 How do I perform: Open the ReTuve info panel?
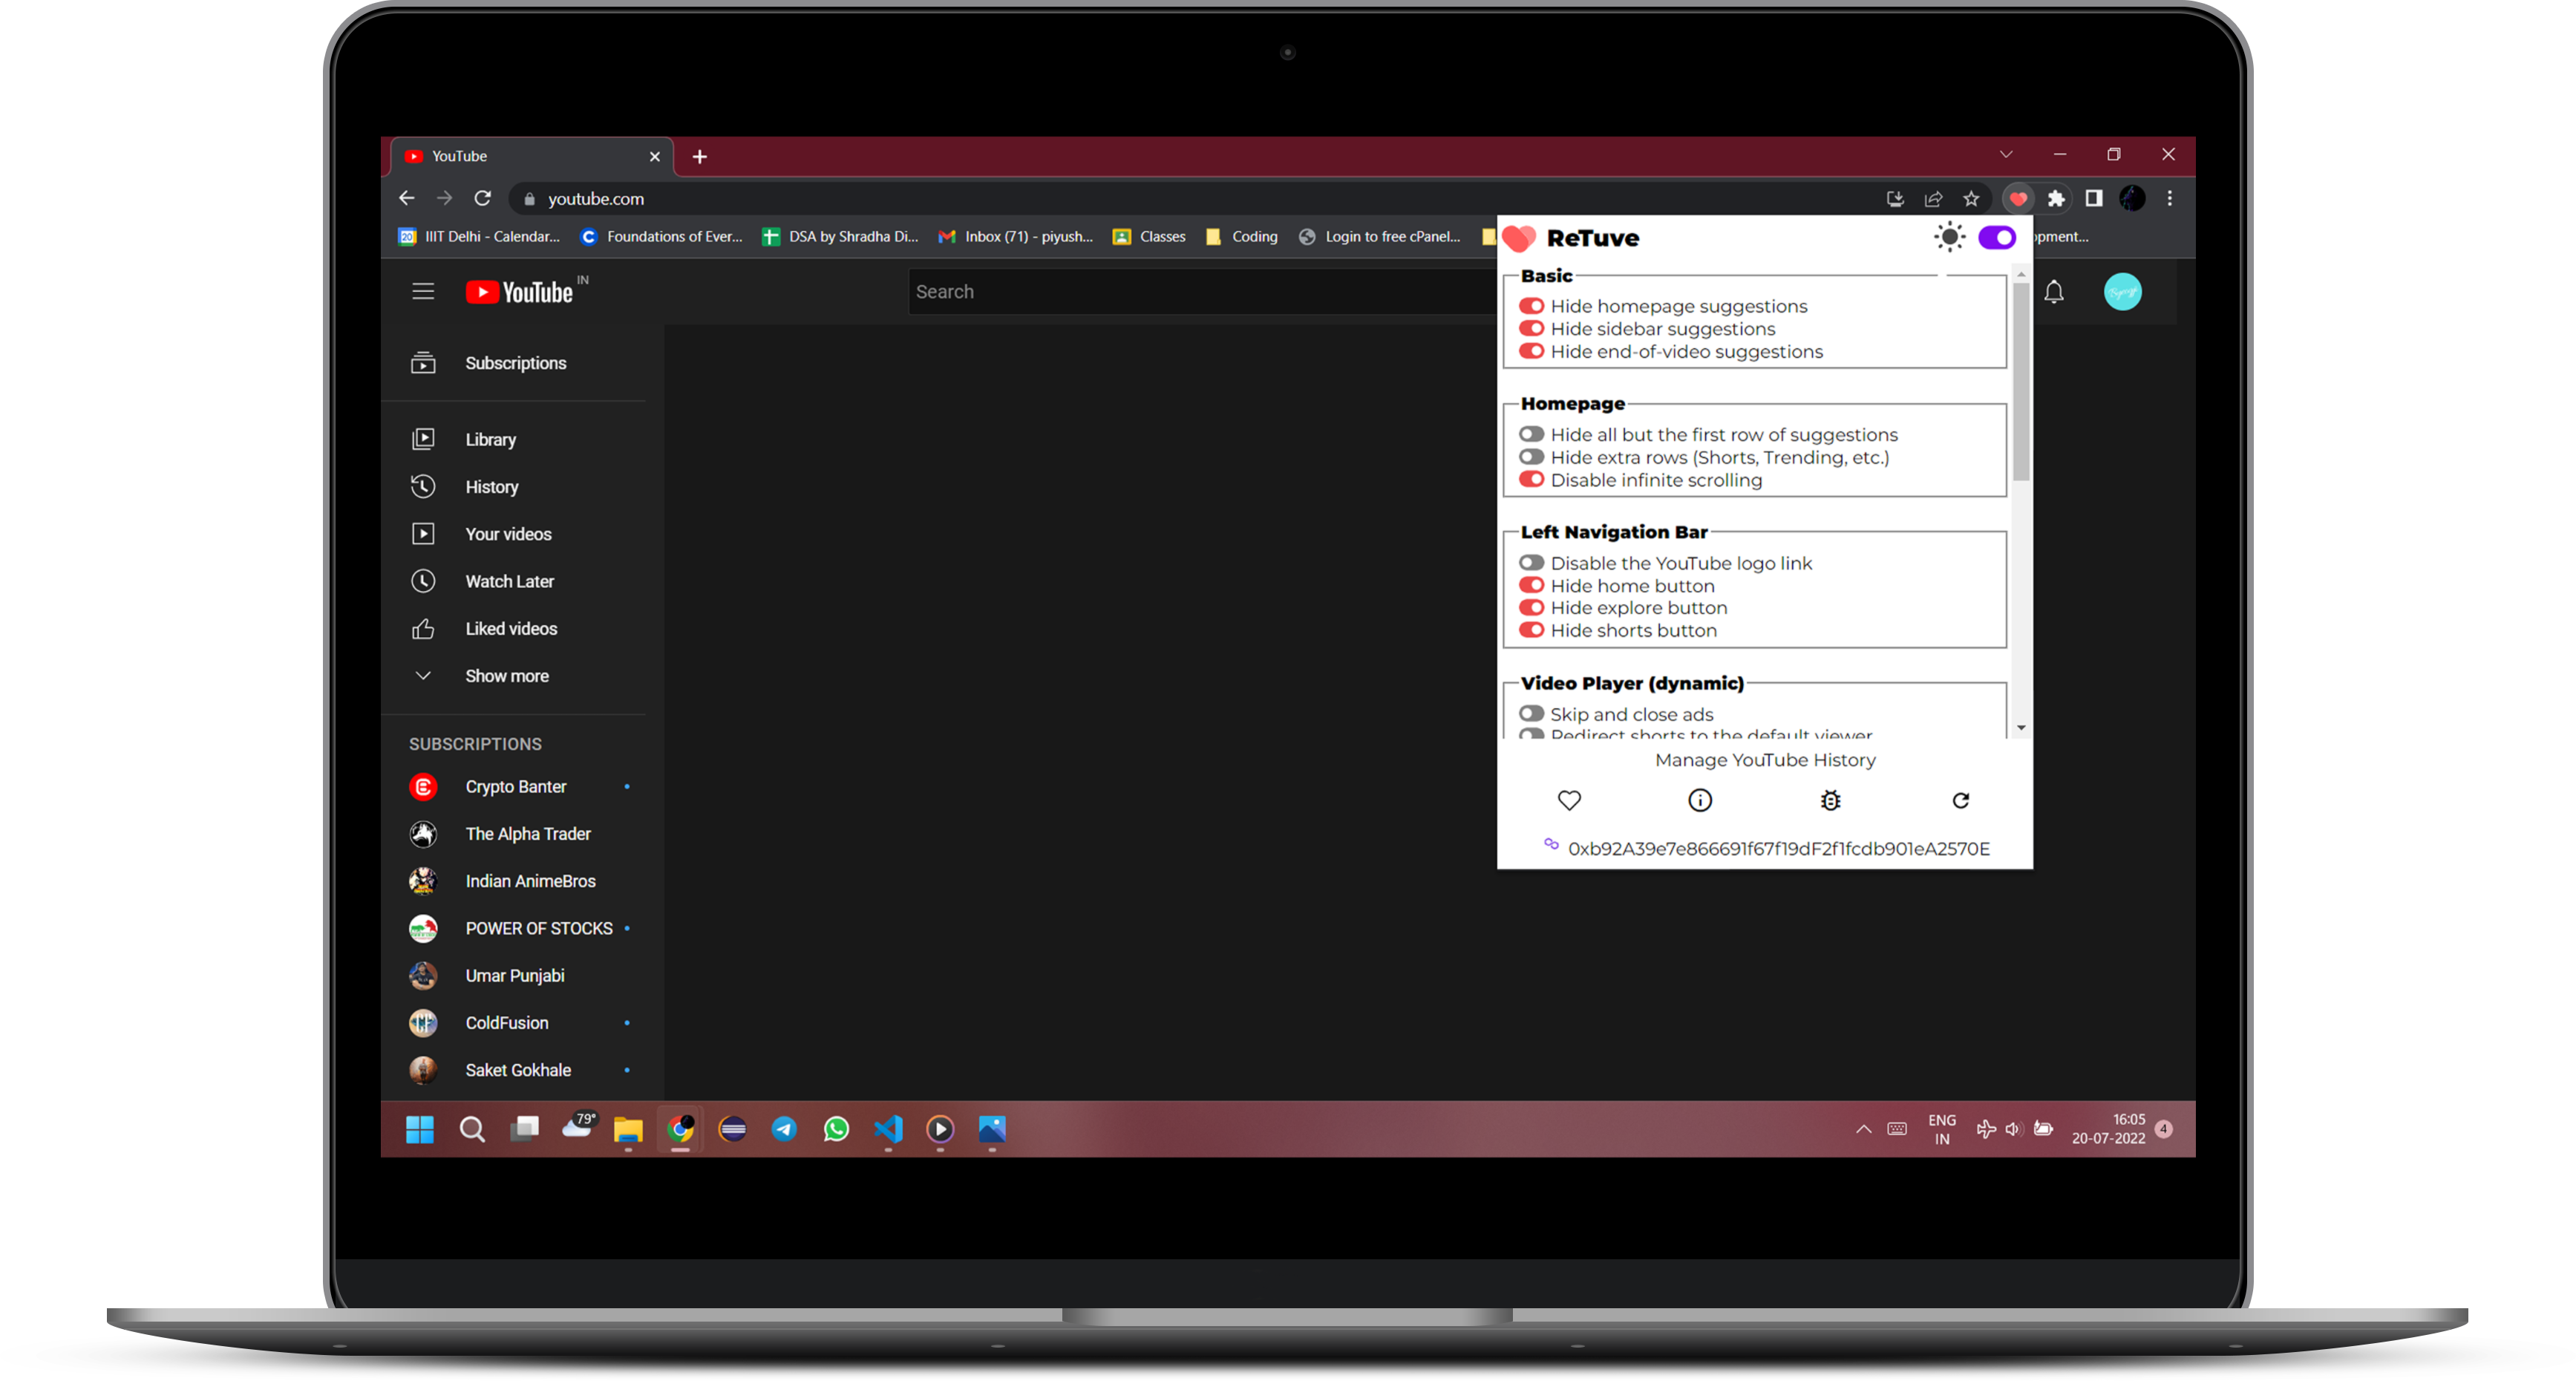1700,800
